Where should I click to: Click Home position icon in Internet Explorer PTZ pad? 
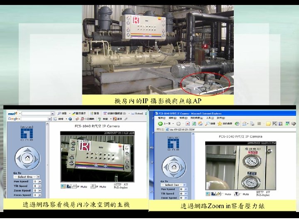174,167
